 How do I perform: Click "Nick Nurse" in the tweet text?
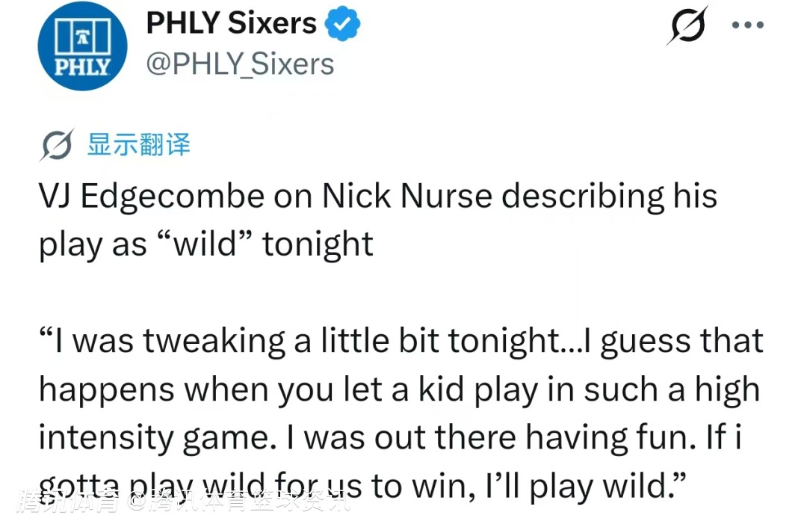(407, 197)
